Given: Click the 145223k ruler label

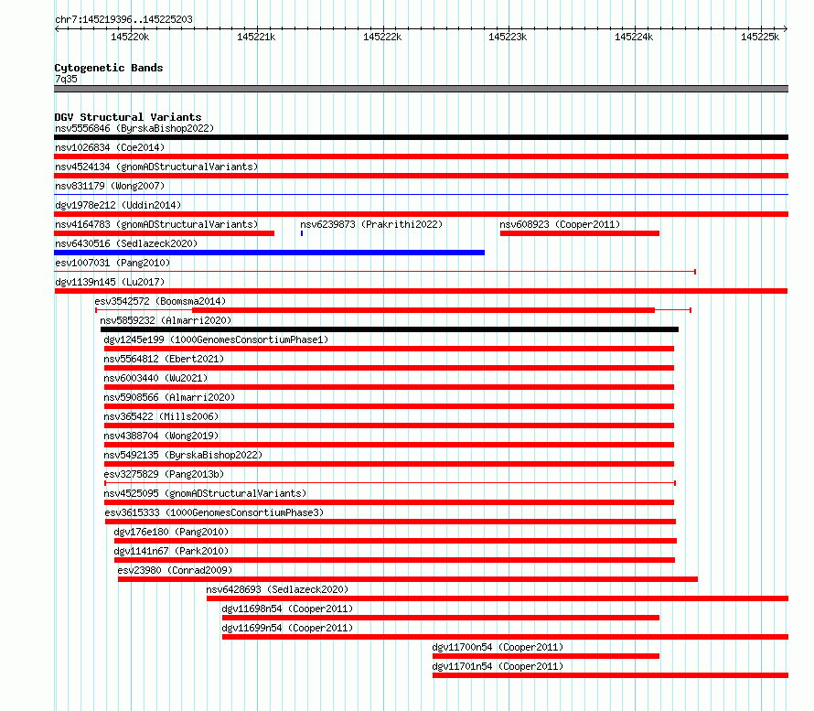Looking at the screenshot, I should coord(508,37).
